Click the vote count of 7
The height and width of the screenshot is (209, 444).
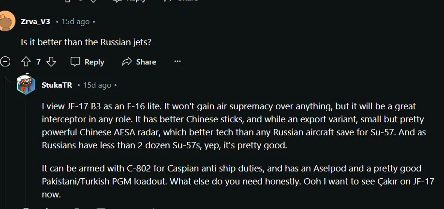tap(38, 62)
